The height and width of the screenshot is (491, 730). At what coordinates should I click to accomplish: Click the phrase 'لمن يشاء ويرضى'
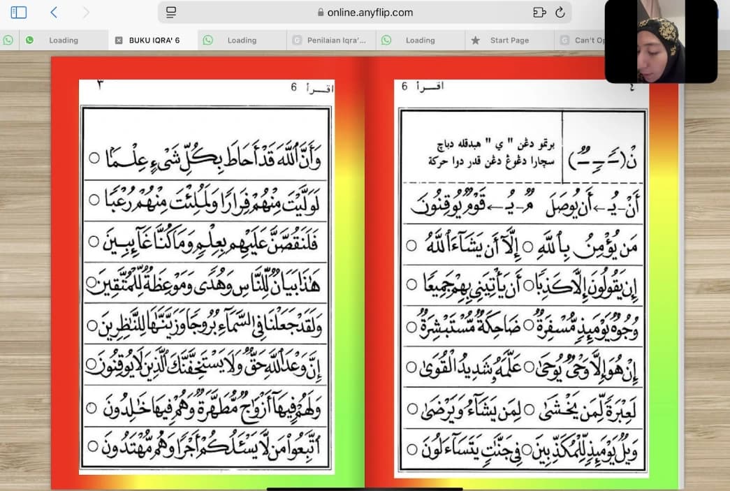pyautogui.click(x=471, y=409)
